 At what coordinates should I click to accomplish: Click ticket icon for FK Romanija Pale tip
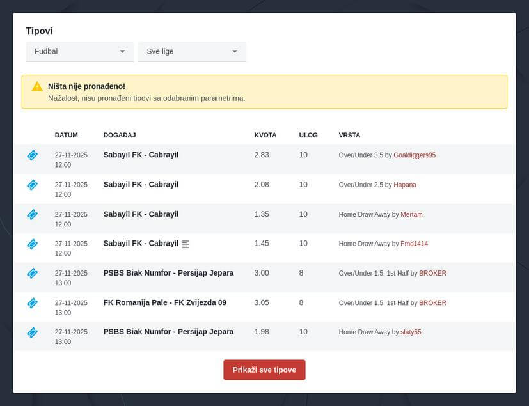32,302
